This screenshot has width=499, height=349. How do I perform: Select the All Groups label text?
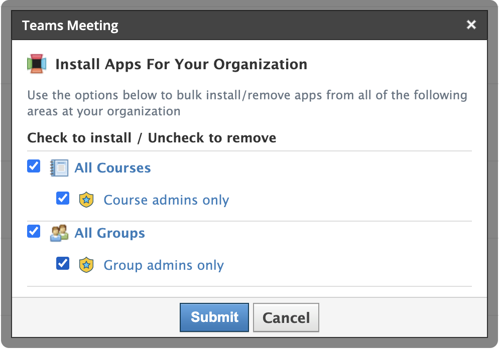point(109,233)
